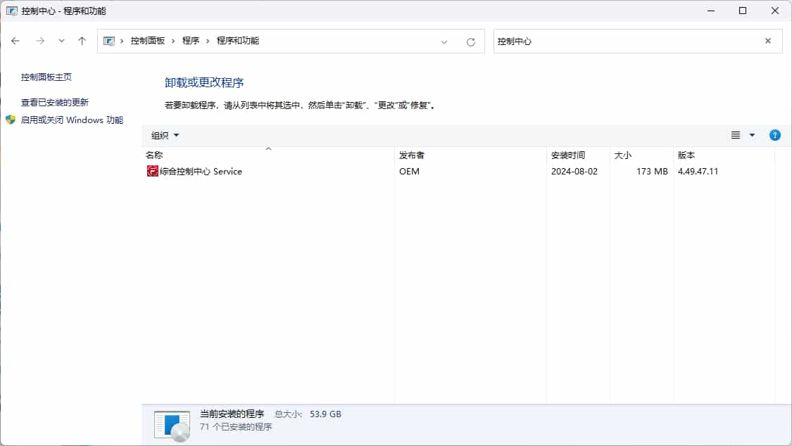Click install date 2024-08-02
The height and width of the screenshot is (446, 792).
pos(574,172)
